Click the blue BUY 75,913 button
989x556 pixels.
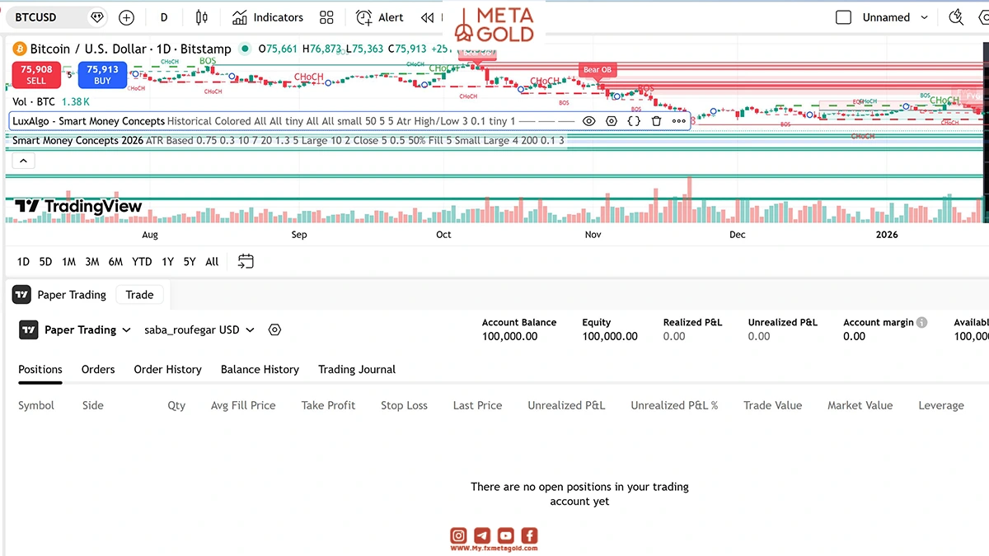[102, 75]
